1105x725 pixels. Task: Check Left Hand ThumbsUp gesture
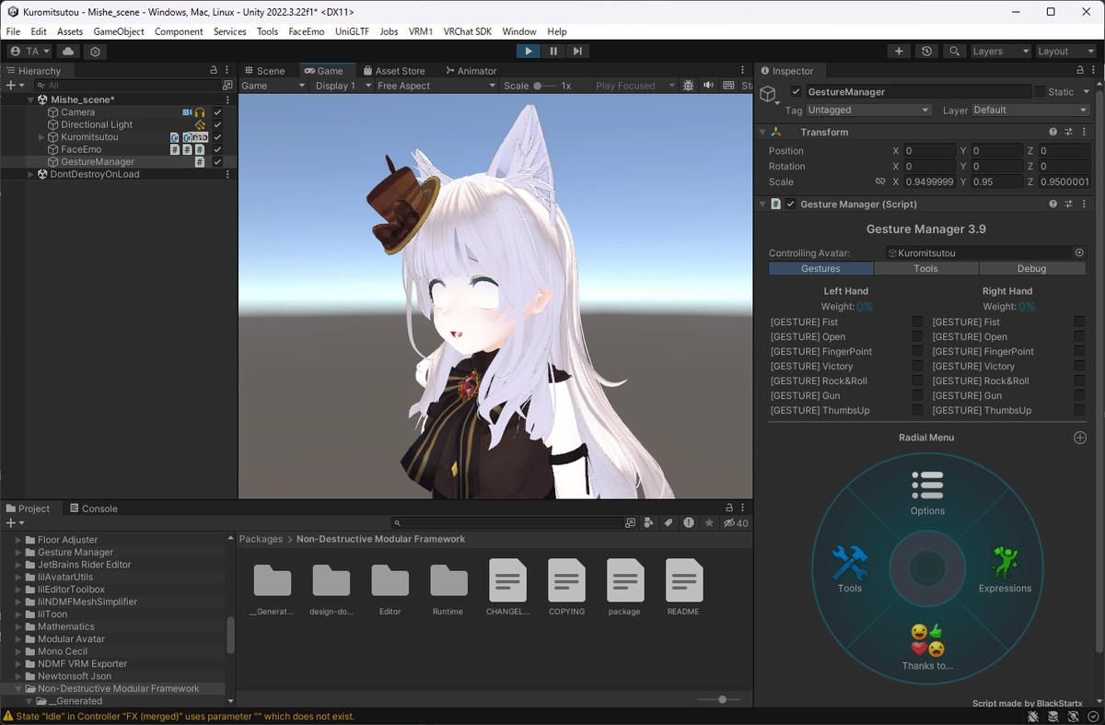(917, 410)
